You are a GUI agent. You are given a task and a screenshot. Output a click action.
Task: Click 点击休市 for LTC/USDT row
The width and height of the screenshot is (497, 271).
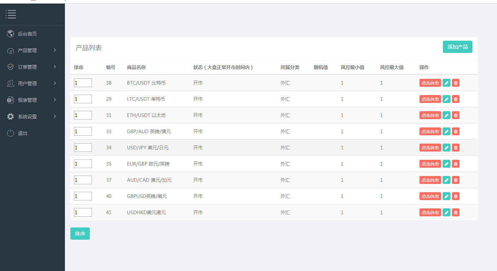430,99
